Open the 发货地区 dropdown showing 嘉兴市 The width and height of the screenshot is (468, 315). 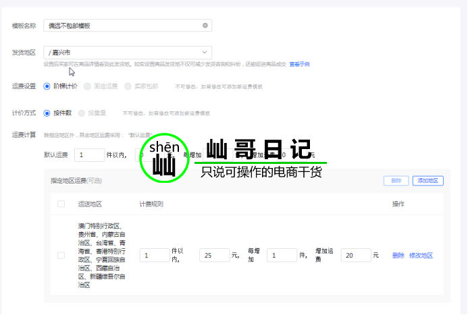[128, 53]
